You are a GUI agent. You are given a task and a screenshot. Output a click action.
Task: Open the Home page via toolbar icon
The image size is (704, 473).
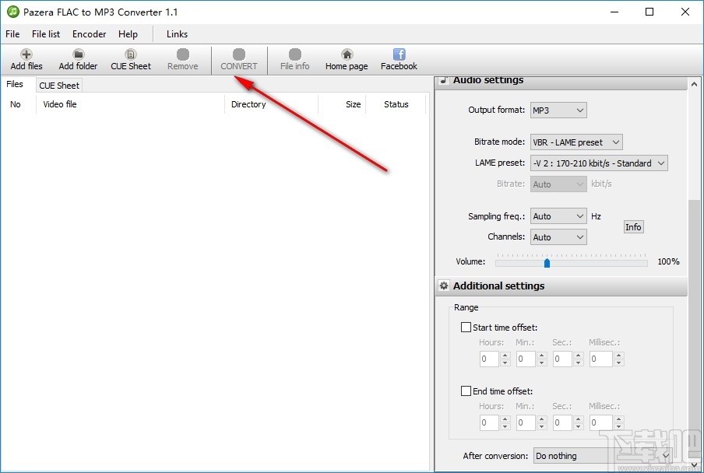(x=346, y=58)
